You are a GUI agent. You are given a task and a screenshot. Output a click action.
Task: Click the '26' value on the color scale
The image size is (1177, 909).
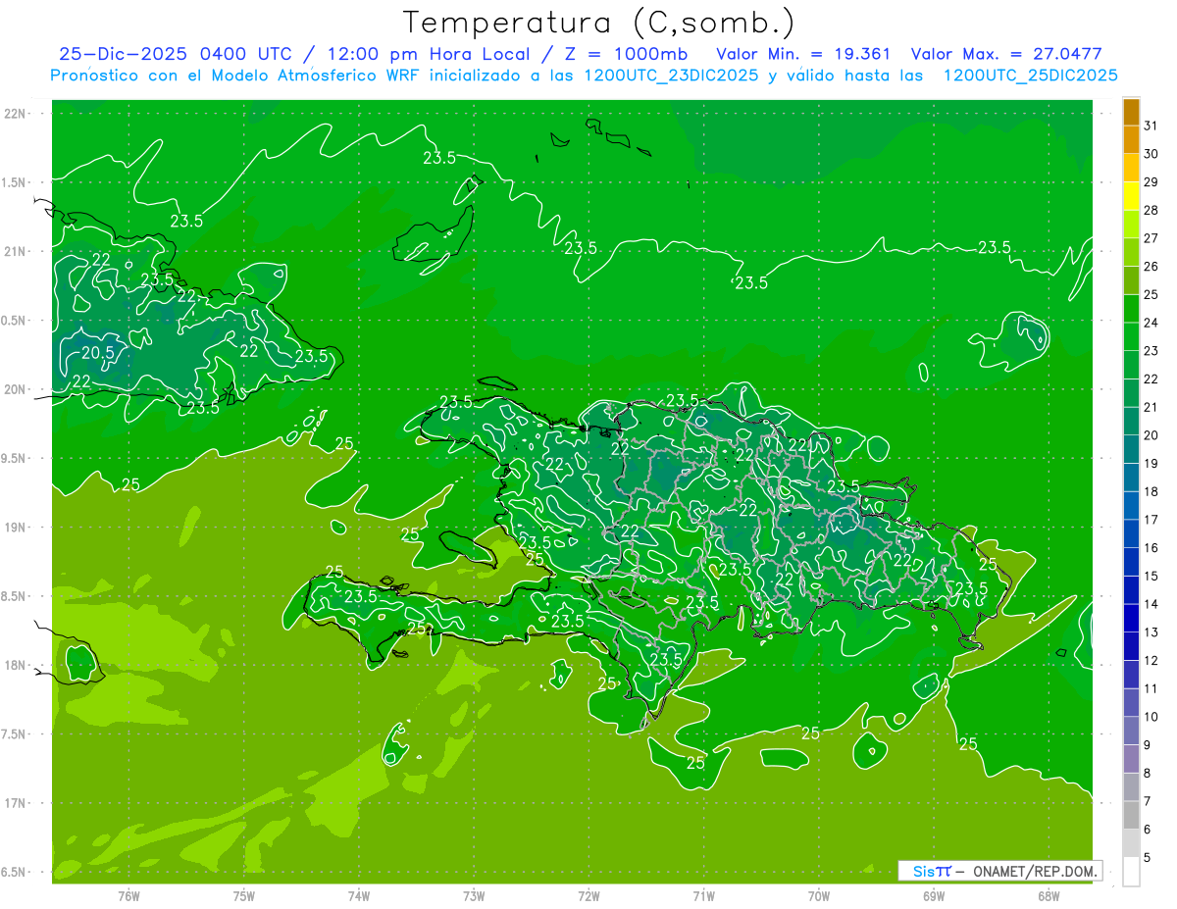coord(1151,266)
